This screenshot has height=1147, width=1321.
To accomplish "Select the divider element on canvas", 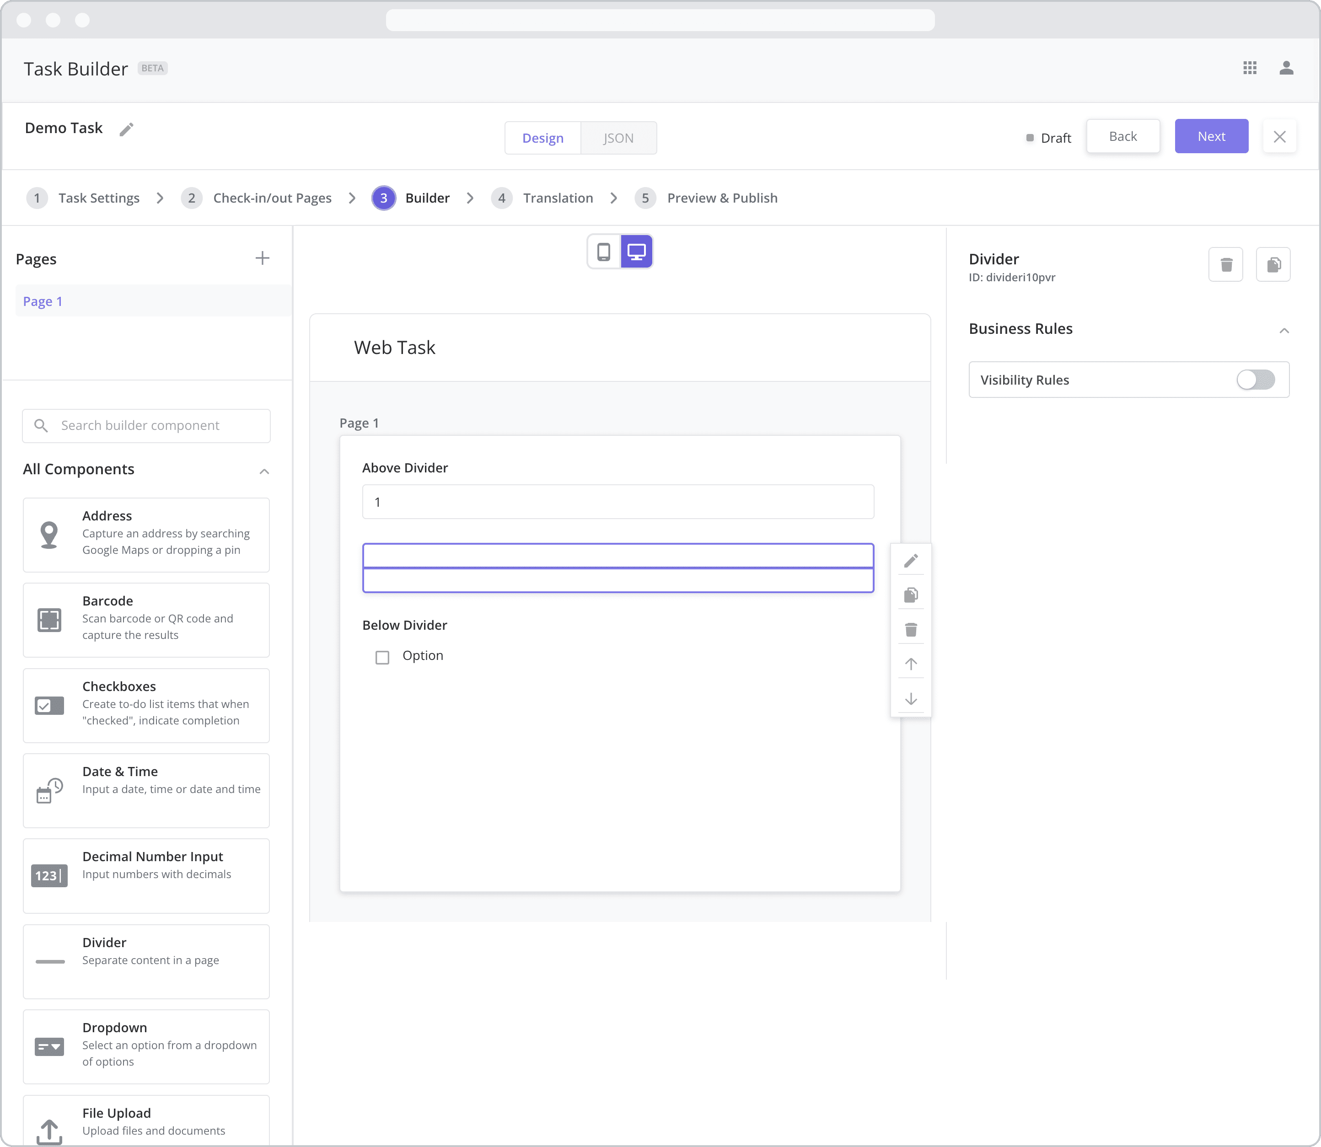I will click(x=618, y=568).
